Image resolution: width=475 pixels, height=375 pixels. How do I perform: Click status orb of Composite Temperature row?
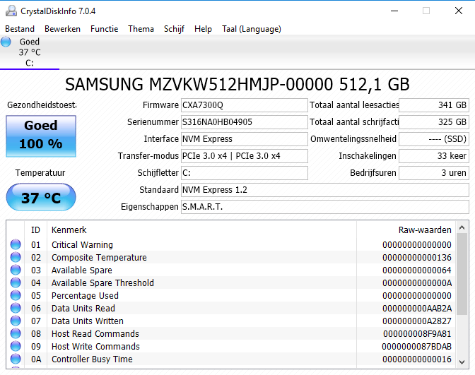16,257
